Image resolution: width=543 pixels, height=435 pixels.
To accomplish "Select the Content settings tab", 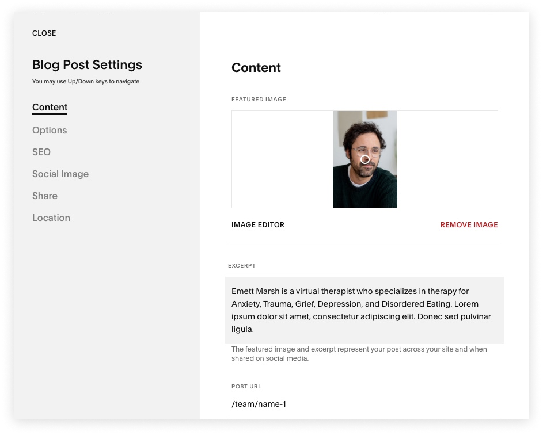I will [50, 107].
